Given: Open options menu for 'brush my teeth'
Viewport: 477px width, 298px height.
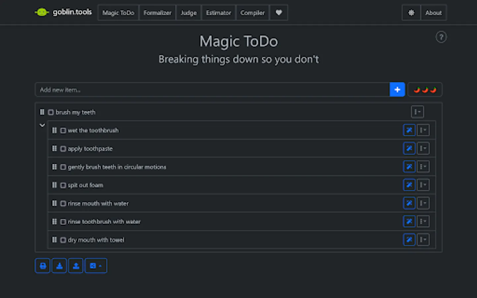Looking at the screenshot, I should tap(417, 112).
